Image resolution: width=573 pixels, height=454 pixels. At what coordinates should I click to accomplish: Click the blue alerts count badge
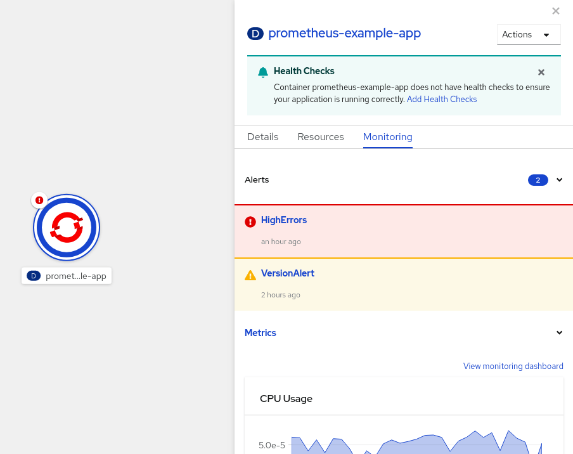coord(538,180)
